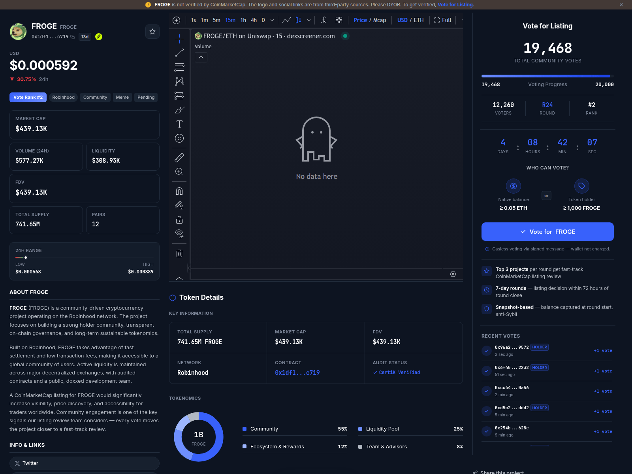Image resolution: width=632 pixels, height=474 pixels.
Task: Open chart settings gear icon
Action: tap(453, 274)
